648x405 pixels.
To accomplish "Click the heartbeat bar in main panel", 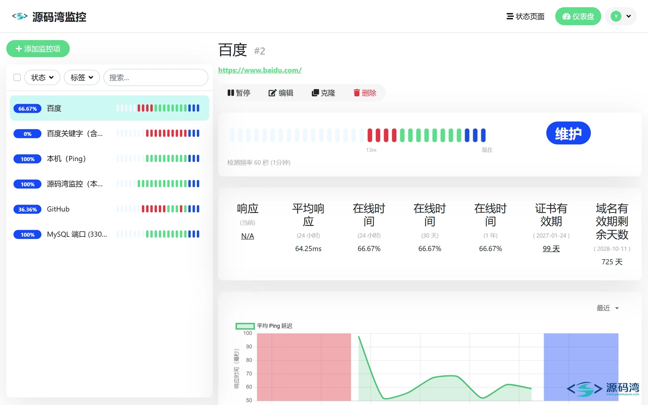I will (x=358, y=135).
